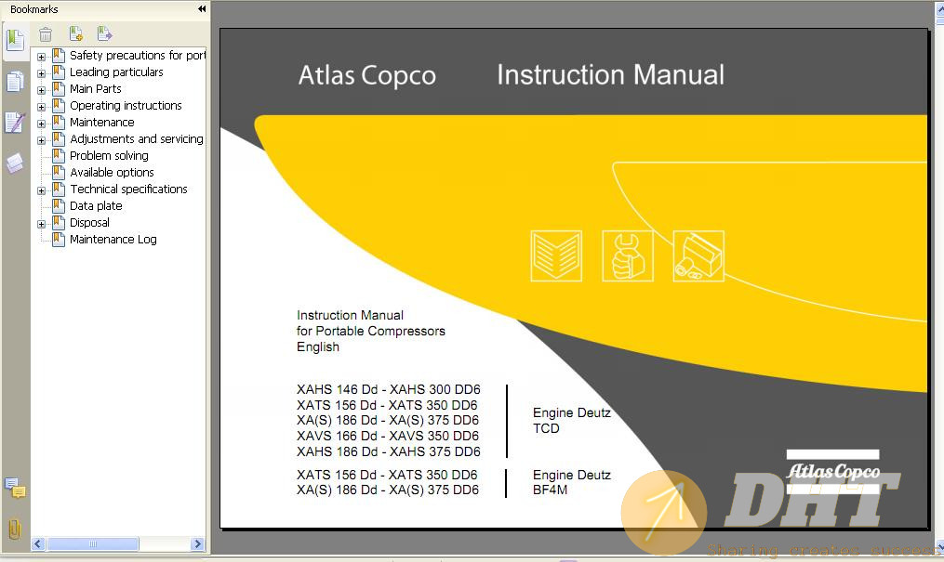944x562 pixels.
Task: Click 'for Portable Compressors' text line
Action: tap(371, 332)
